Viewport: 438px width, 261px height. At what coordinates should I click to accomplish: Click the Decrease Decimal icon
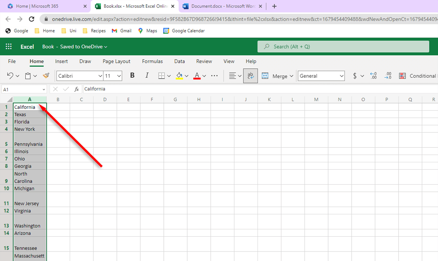point(388,76)
